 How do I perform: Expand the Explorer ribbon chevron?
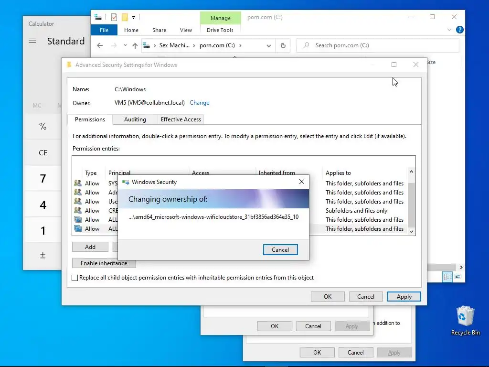click(449, 30)
